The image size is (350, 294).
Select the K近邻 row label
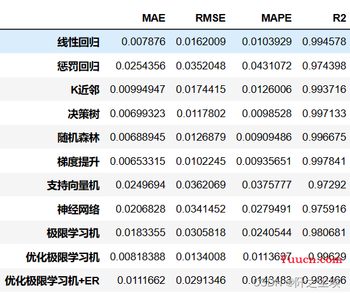coord(85,90)
